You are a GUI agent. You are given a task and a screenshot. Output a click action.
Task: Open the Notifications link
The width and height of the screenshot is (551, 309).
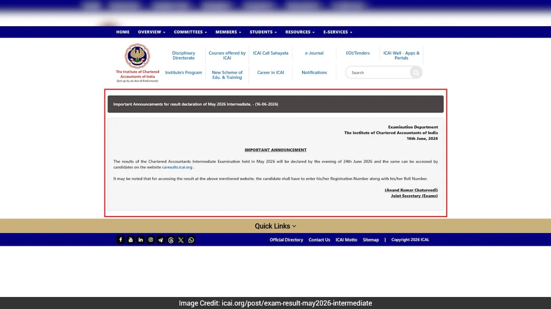[x=314, y=73]
